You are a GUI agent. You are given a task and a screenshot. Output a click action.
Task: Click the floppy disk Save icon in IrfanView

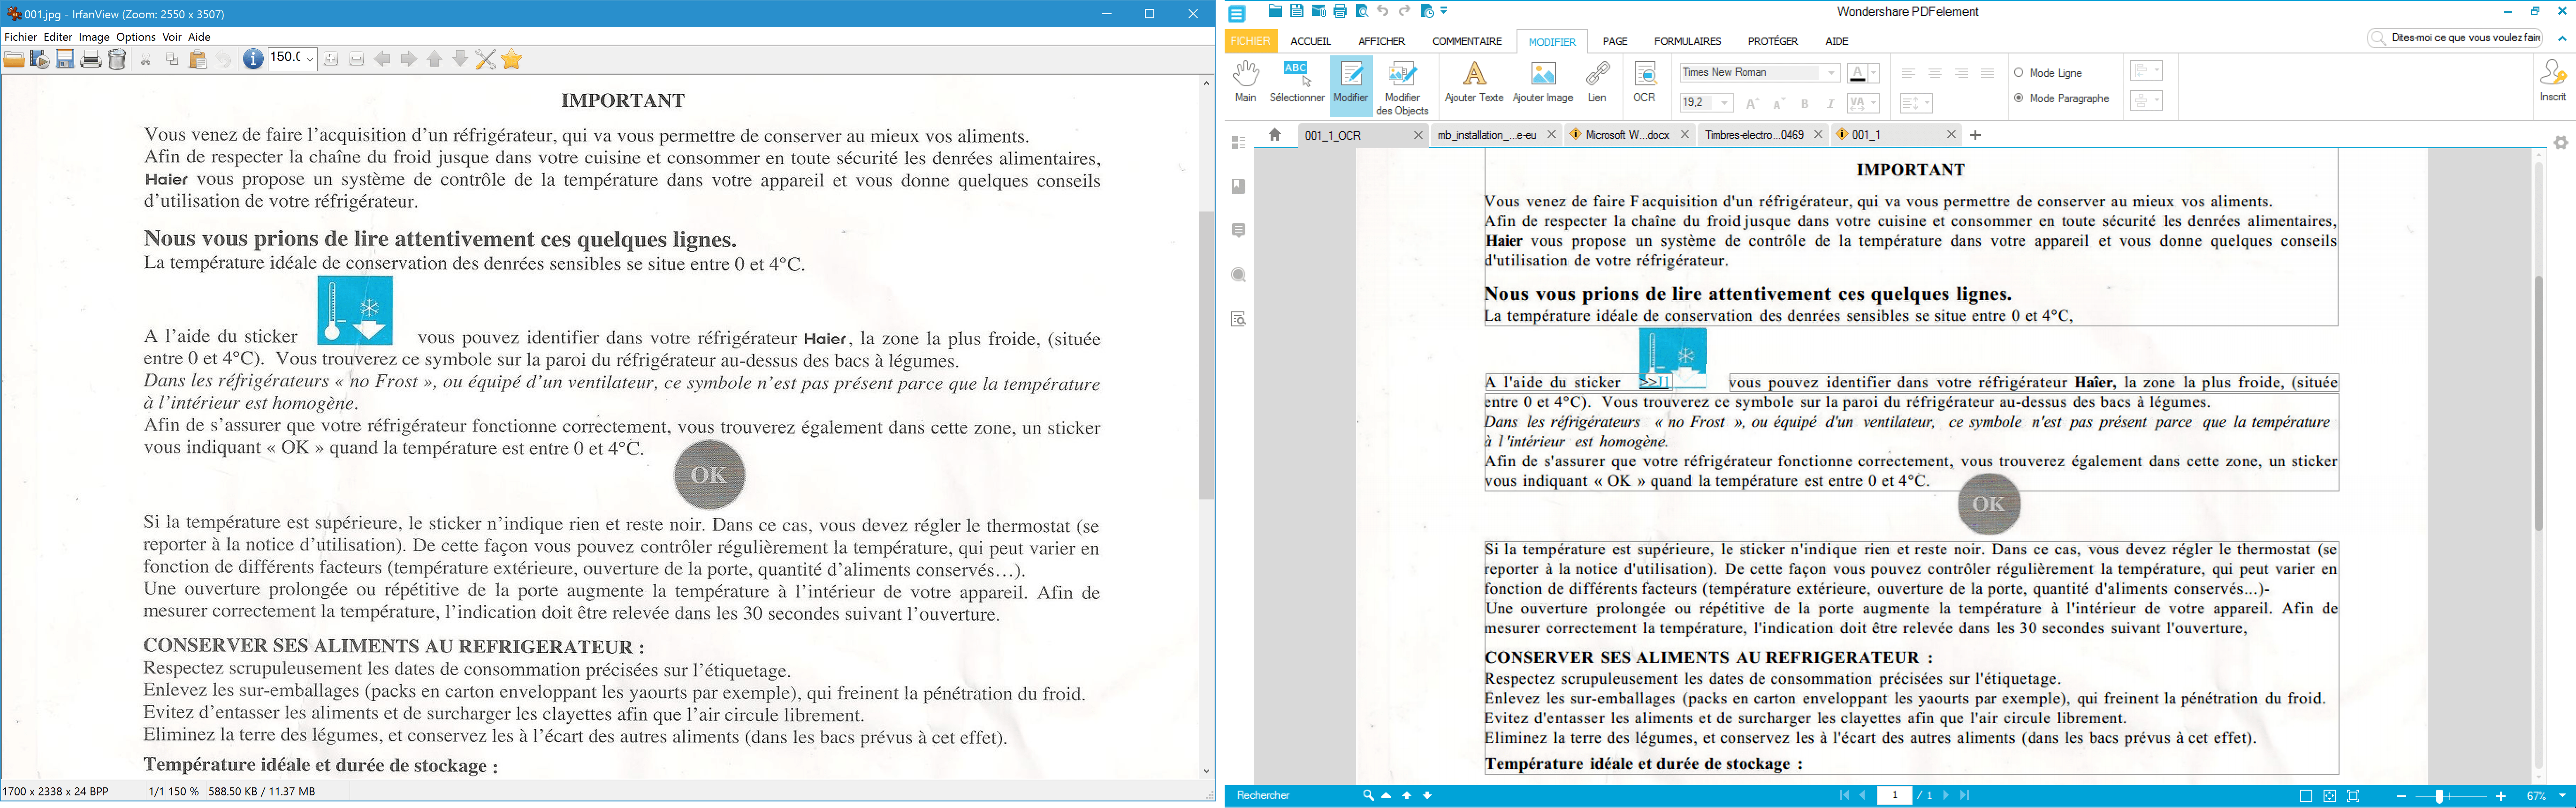[65, 60]
